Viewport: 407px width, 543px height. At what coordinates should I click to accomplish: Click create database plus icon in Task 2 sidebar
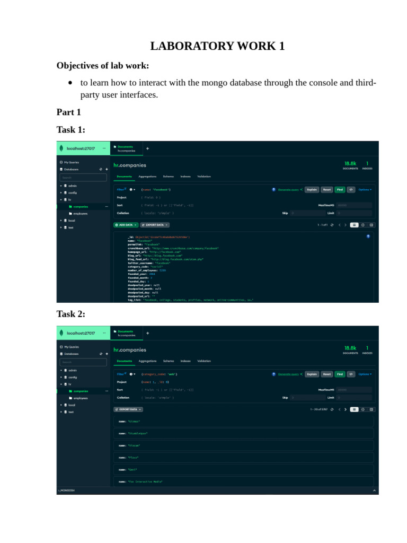coord(107,354)
